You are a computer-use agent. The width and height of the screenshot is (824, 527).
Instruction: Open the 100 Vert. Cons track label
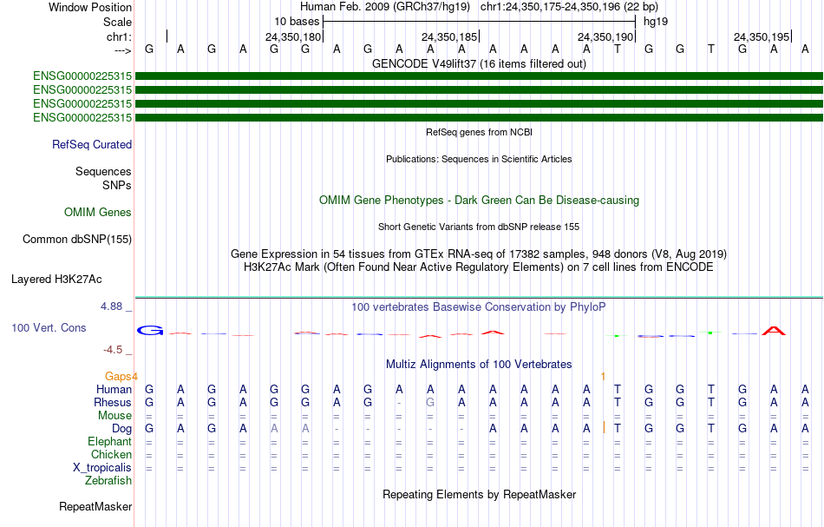[49, 327]
